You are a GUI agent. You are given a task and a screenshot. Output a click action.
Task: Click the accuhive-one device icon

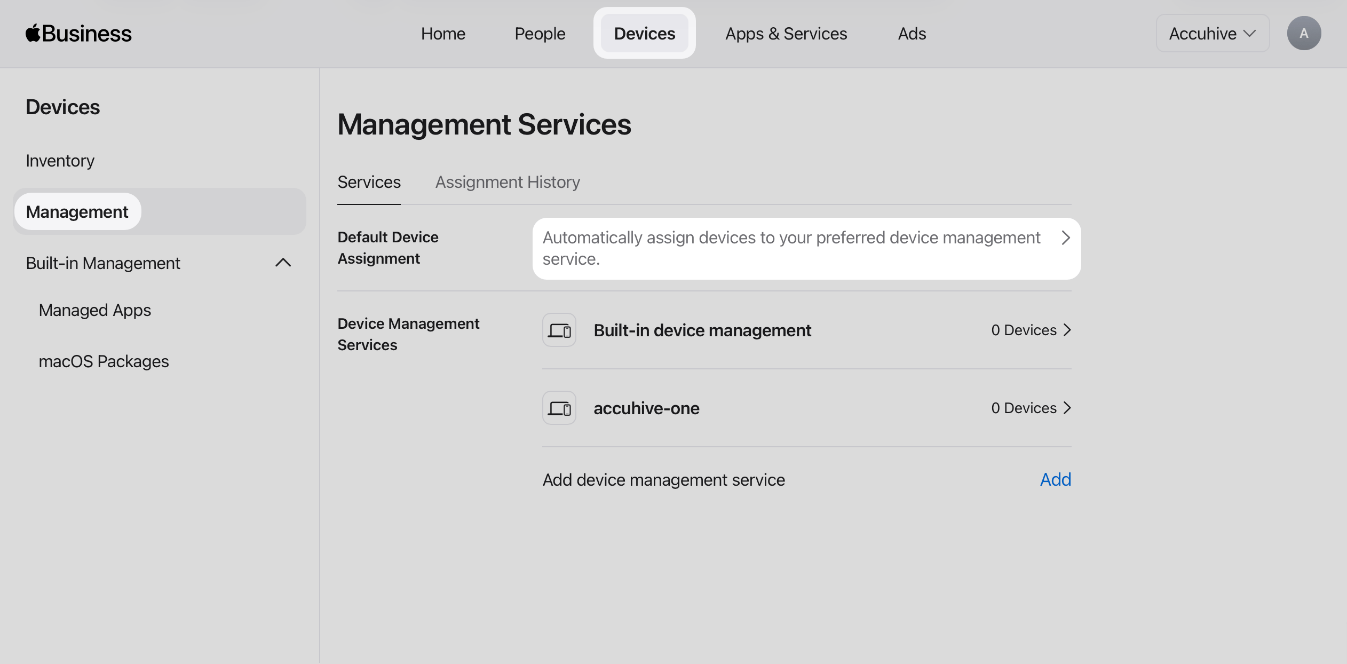tap(559, 408)
